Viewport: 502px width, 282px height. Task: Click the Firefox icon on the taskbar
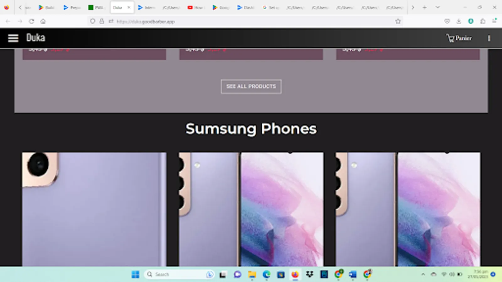(295, 275)
